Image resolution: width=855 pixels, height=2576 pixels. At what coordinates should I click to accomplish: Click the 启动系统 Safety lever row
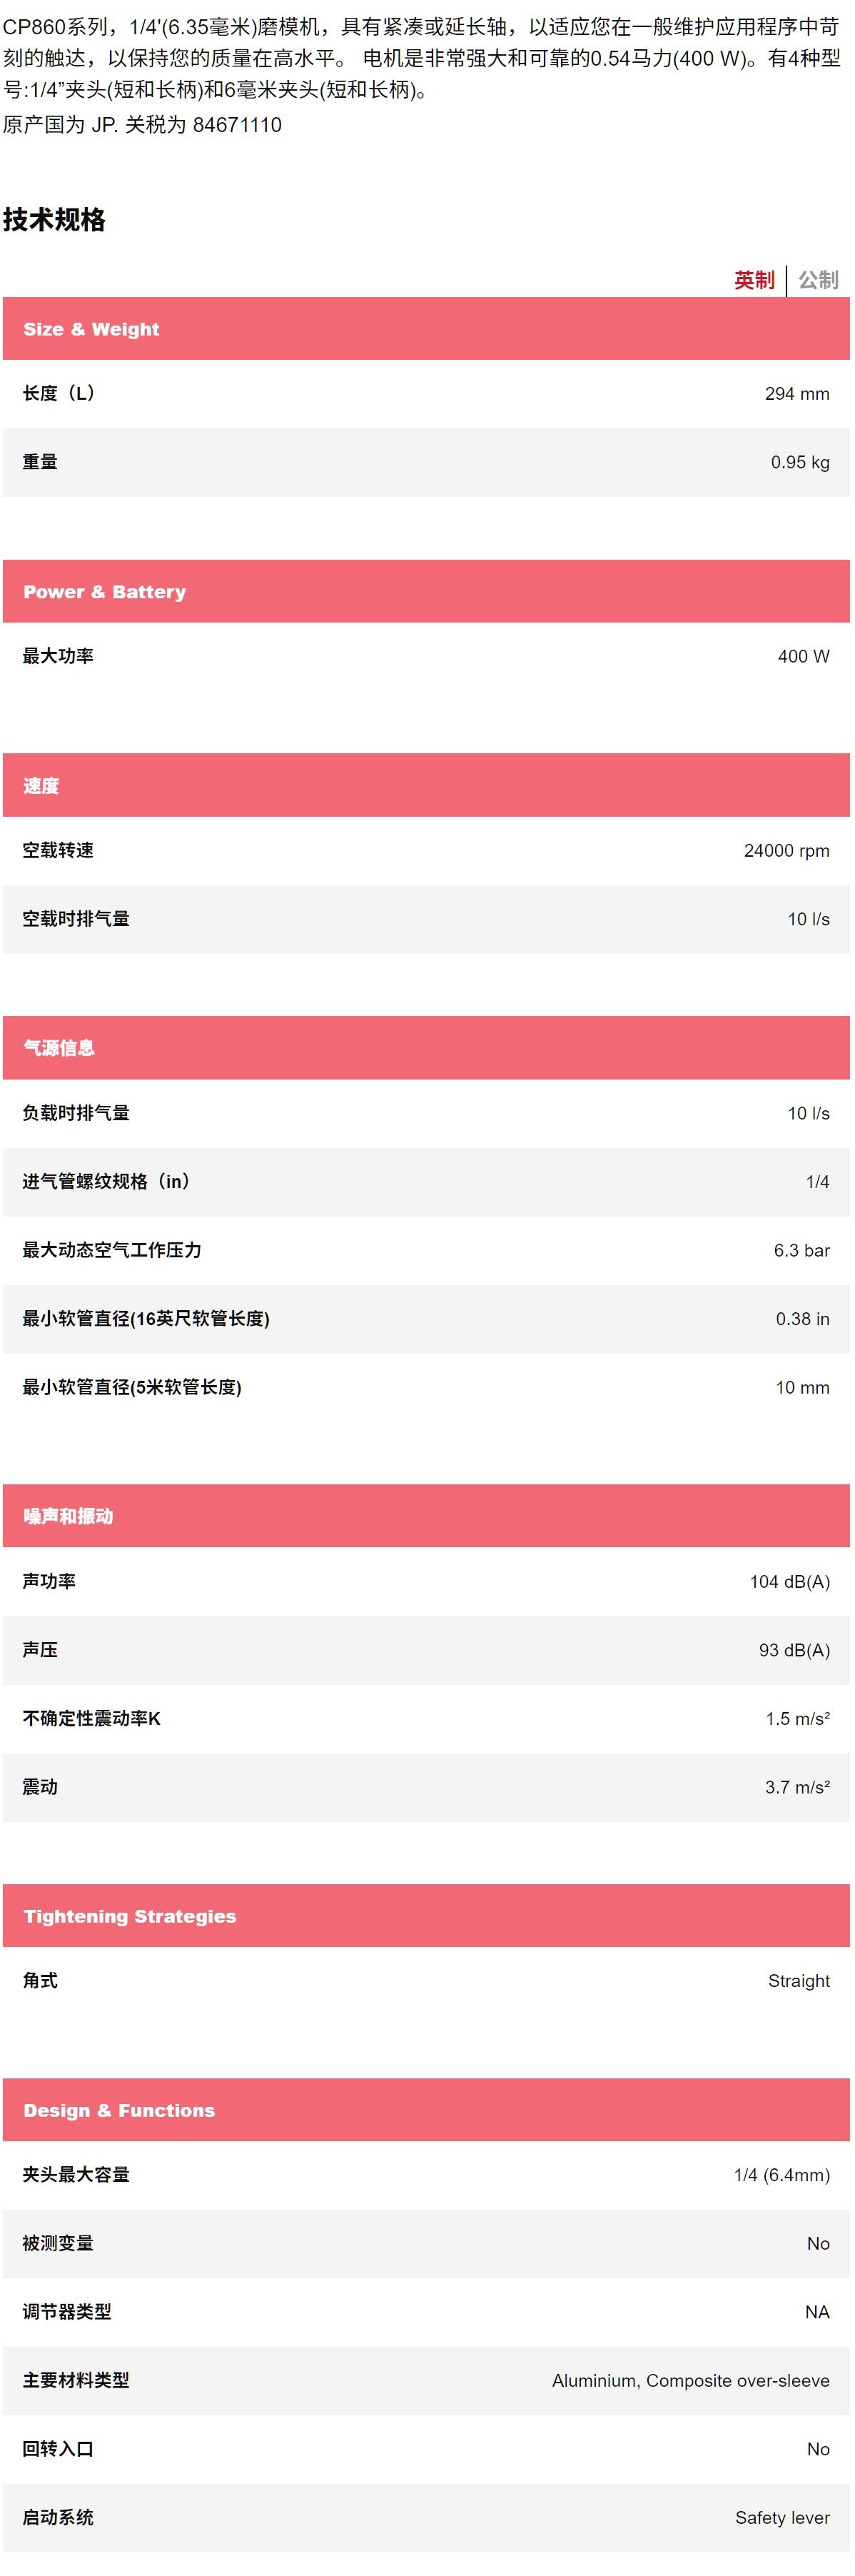426,2518
